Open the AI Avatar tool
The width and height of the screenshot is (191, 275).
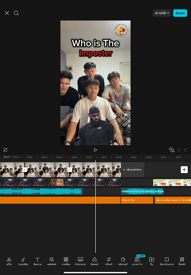tap(137, 261)
